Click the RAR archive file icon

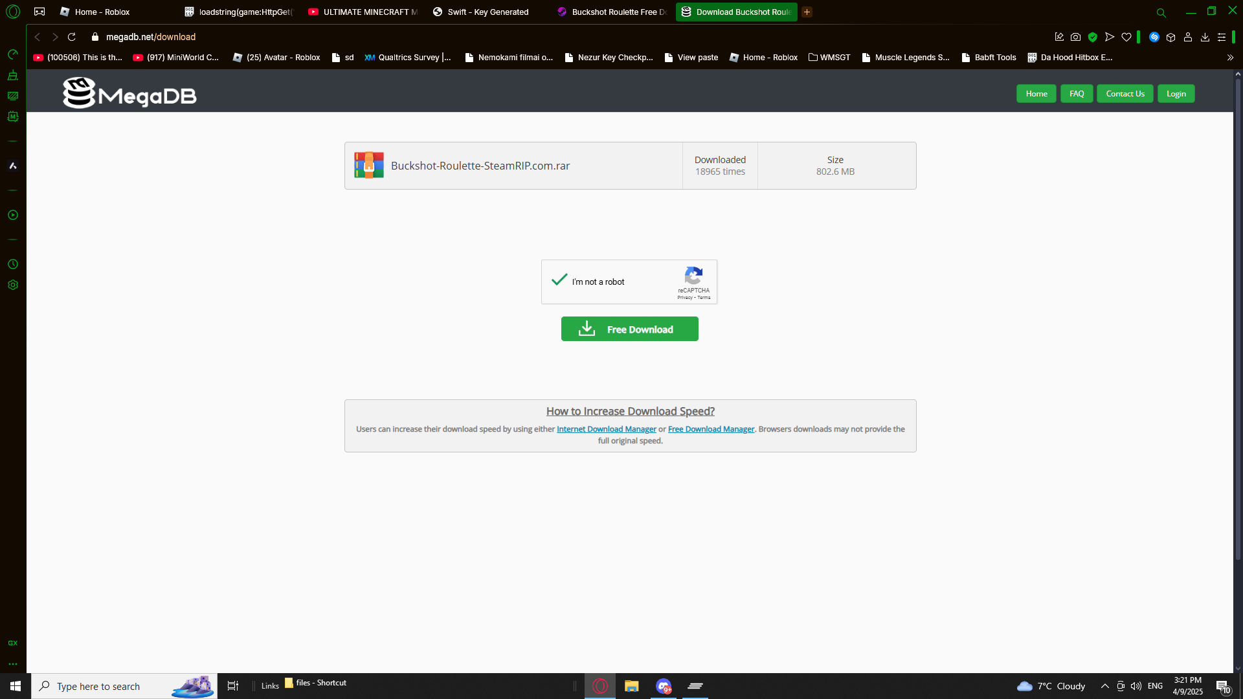[369, 166]
